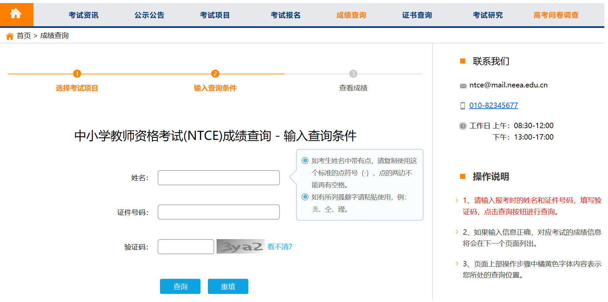Go to 考试研究 section
This screenshot has height=302, width=608.
[x=488, y=15]
